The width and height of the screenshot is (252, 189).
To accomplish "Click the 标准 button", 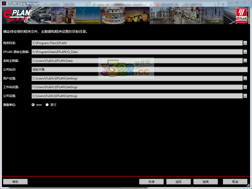I will [x=152, y=182].
